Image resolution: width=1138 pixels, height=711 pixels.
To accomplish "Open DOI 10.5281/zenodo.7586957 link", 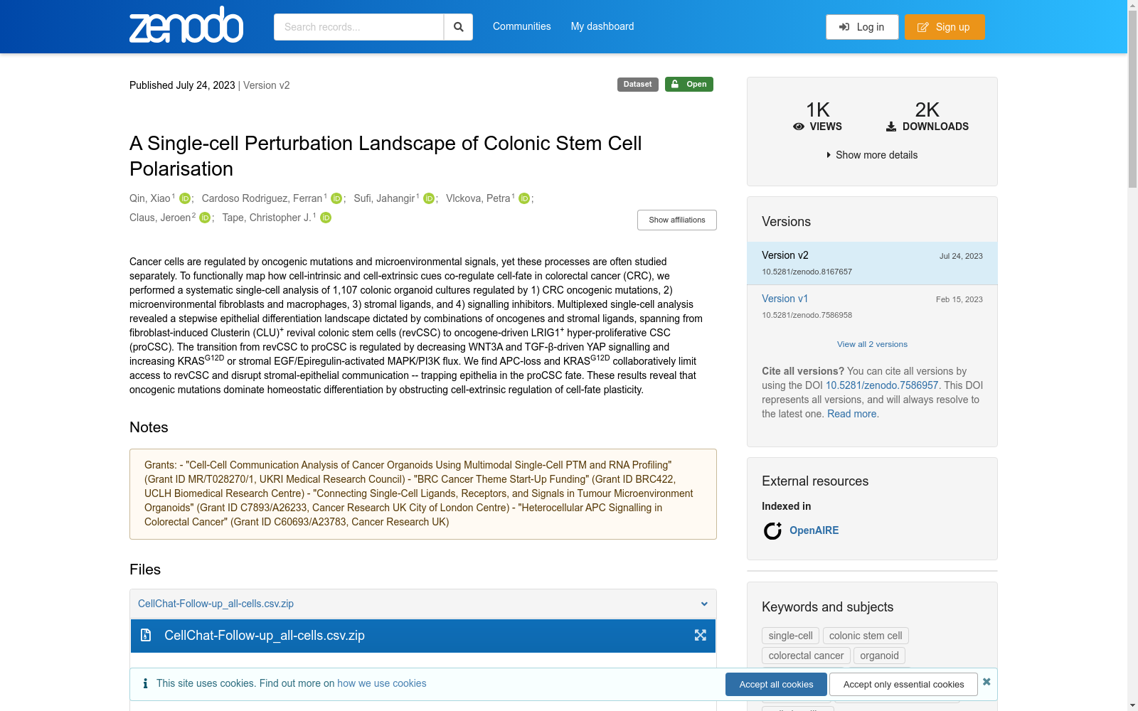I will coord(882,385).
